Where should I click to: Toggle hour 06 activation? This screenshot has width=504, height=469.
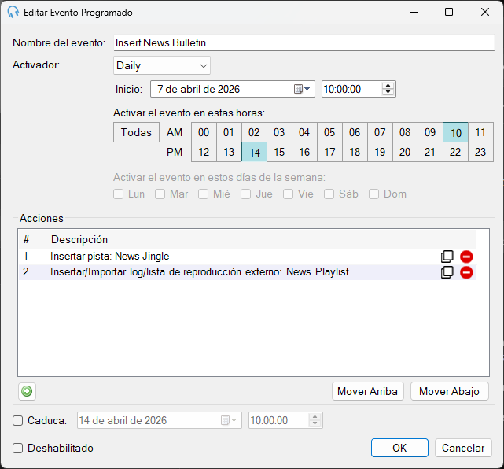[x=355, y=132]
